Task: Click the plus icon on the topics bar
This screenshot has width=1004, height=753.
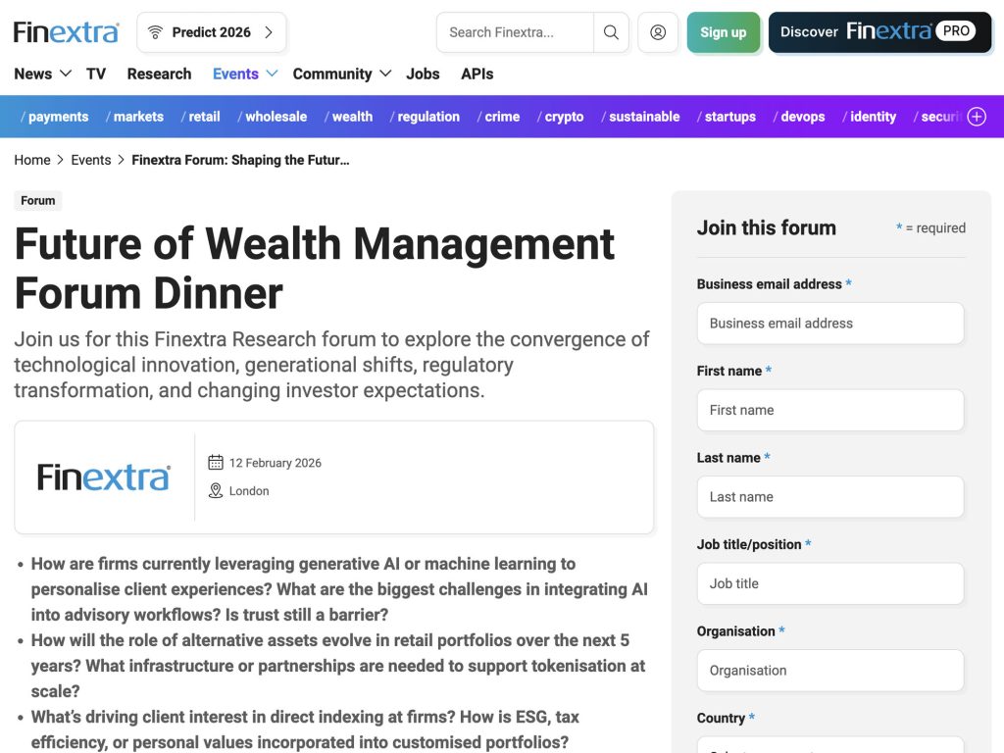Action: coord(977,116)
